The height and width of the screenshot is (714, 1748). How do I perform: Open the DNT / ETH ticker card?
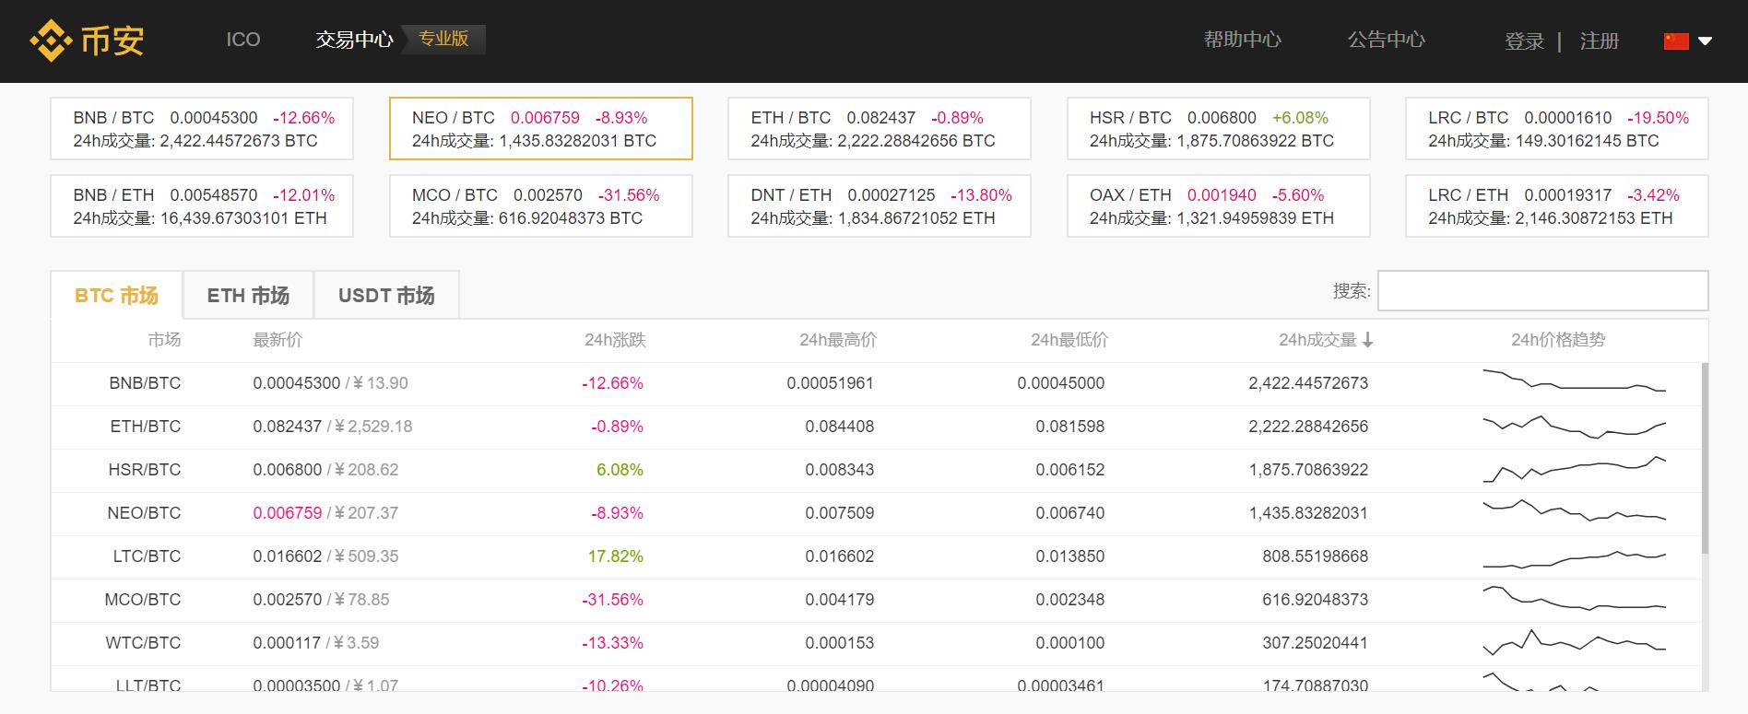[879, 206]
